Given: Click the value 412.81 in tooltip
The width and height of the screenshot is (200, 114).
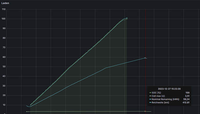Looking at the screenshot, I should (x=186, y=102).
